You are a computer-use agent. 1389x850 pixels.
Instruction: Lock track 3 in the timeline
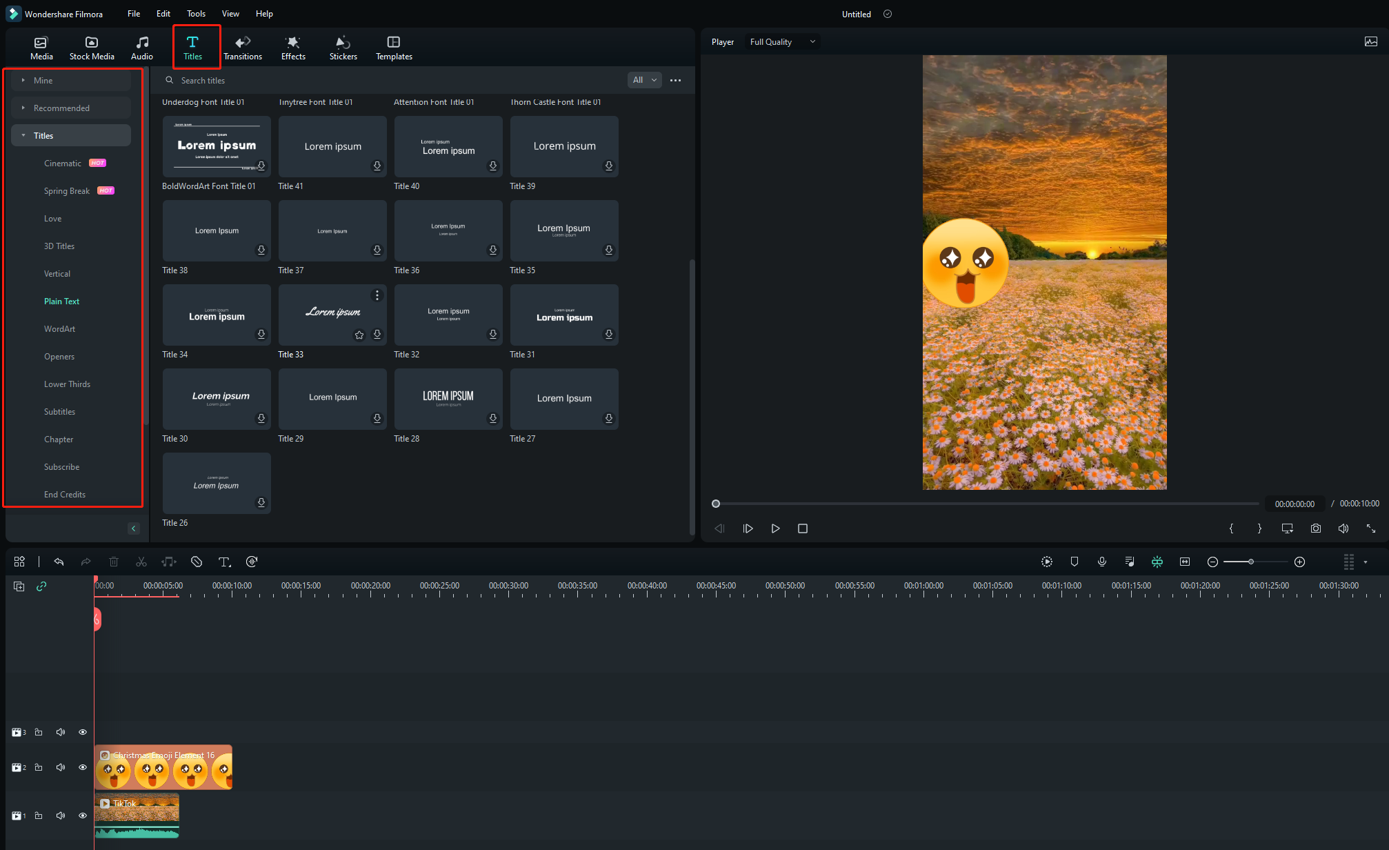38,732
